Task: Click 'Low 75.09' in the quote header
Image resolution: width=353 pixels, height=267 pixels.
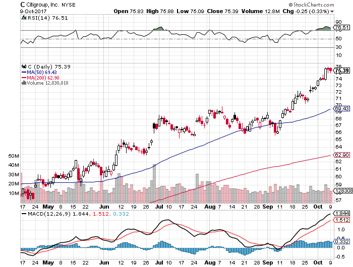Action: [x=190, y=11]
